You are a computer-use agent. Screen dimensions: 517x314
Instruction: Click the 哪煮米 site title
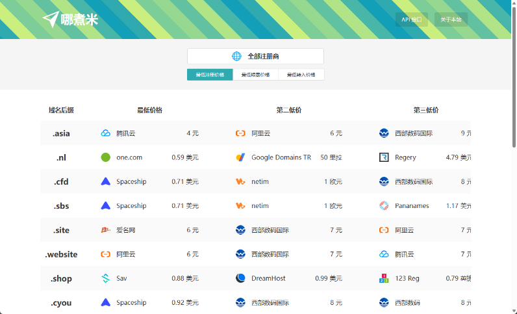[x=79, y=20]
